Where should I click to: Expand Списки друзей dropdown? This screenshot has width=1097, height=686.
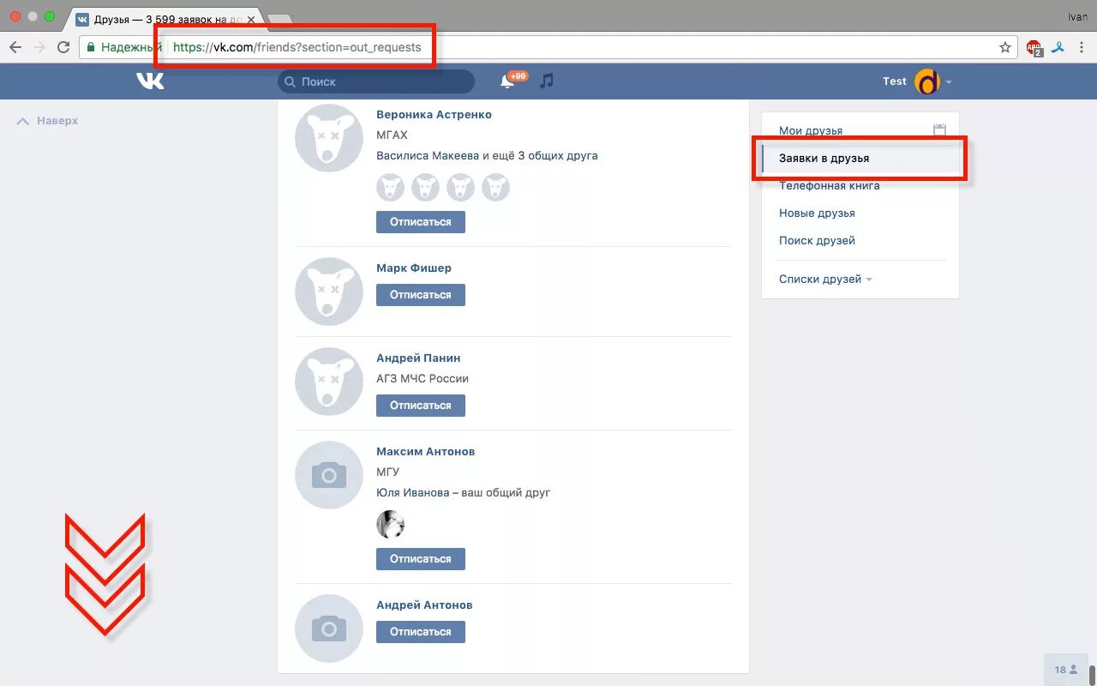click(x=825, y=279)
